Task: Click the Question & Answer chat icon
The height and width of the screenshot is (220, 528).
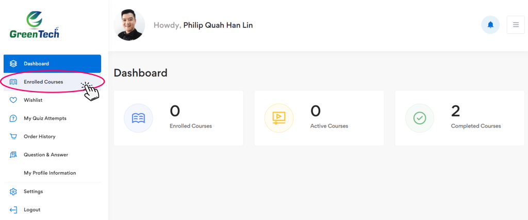Action: point(14,155)
